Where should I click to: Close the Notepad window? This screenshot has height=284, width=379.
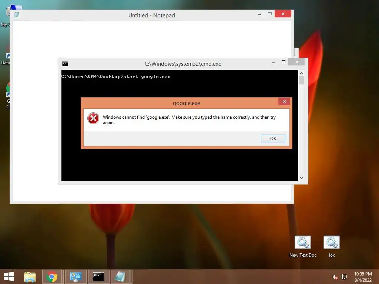coord(283,14)
